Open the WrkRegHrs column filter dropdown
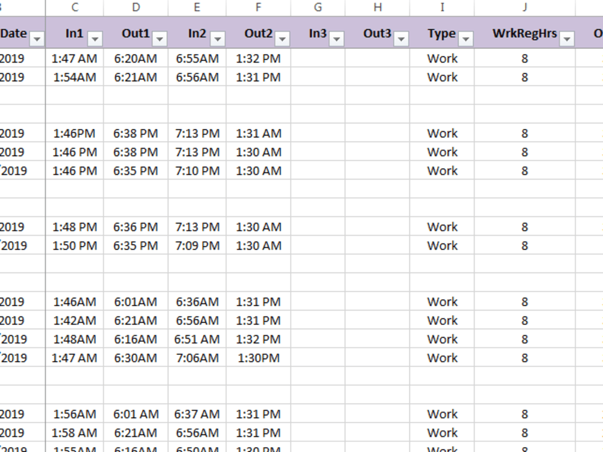Screen dimensions: 603x452 [567, 39]
